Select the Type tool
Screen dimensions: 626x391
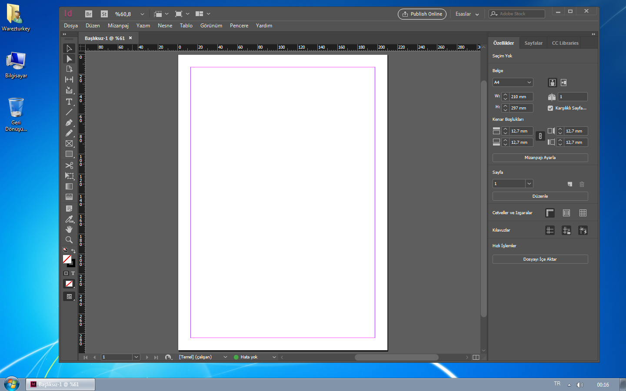(x=69, y=102)
